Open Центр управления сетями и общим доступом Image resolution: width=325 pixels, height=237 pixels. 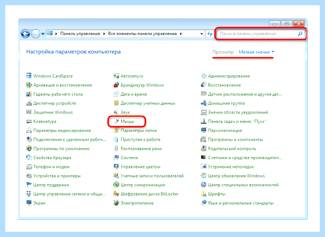point(69,194)
